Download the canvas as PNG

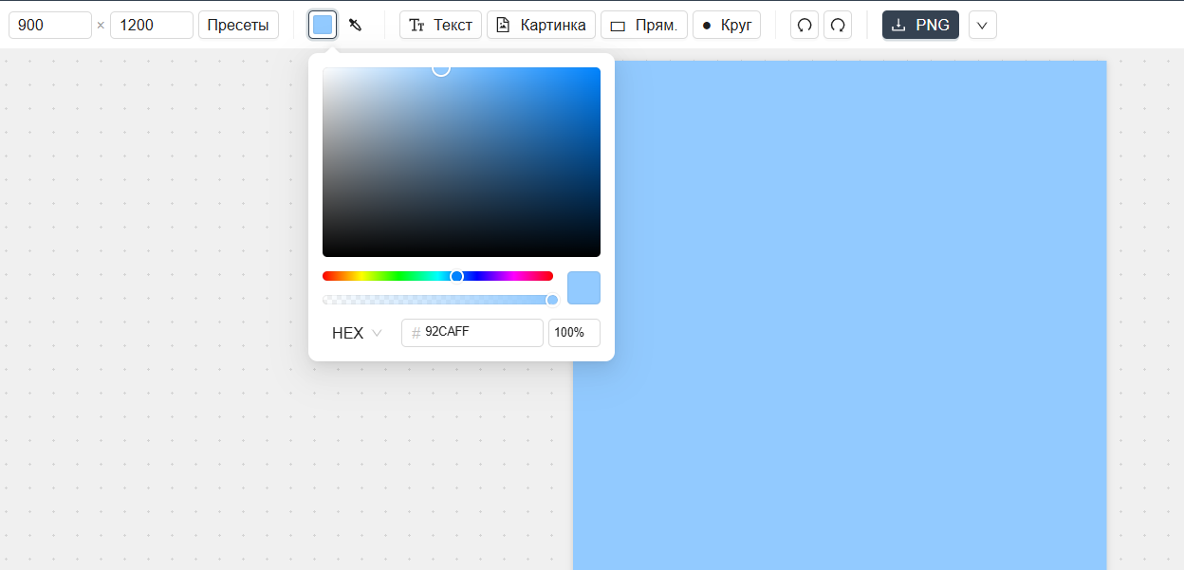[x=920, y=25]
